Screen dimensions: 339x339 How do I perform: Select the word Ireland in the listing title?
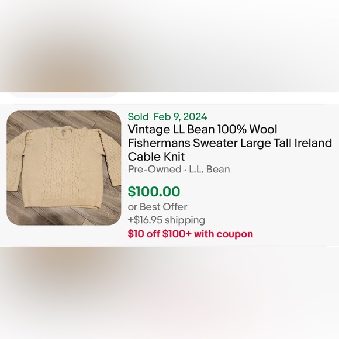click(313, 143)
